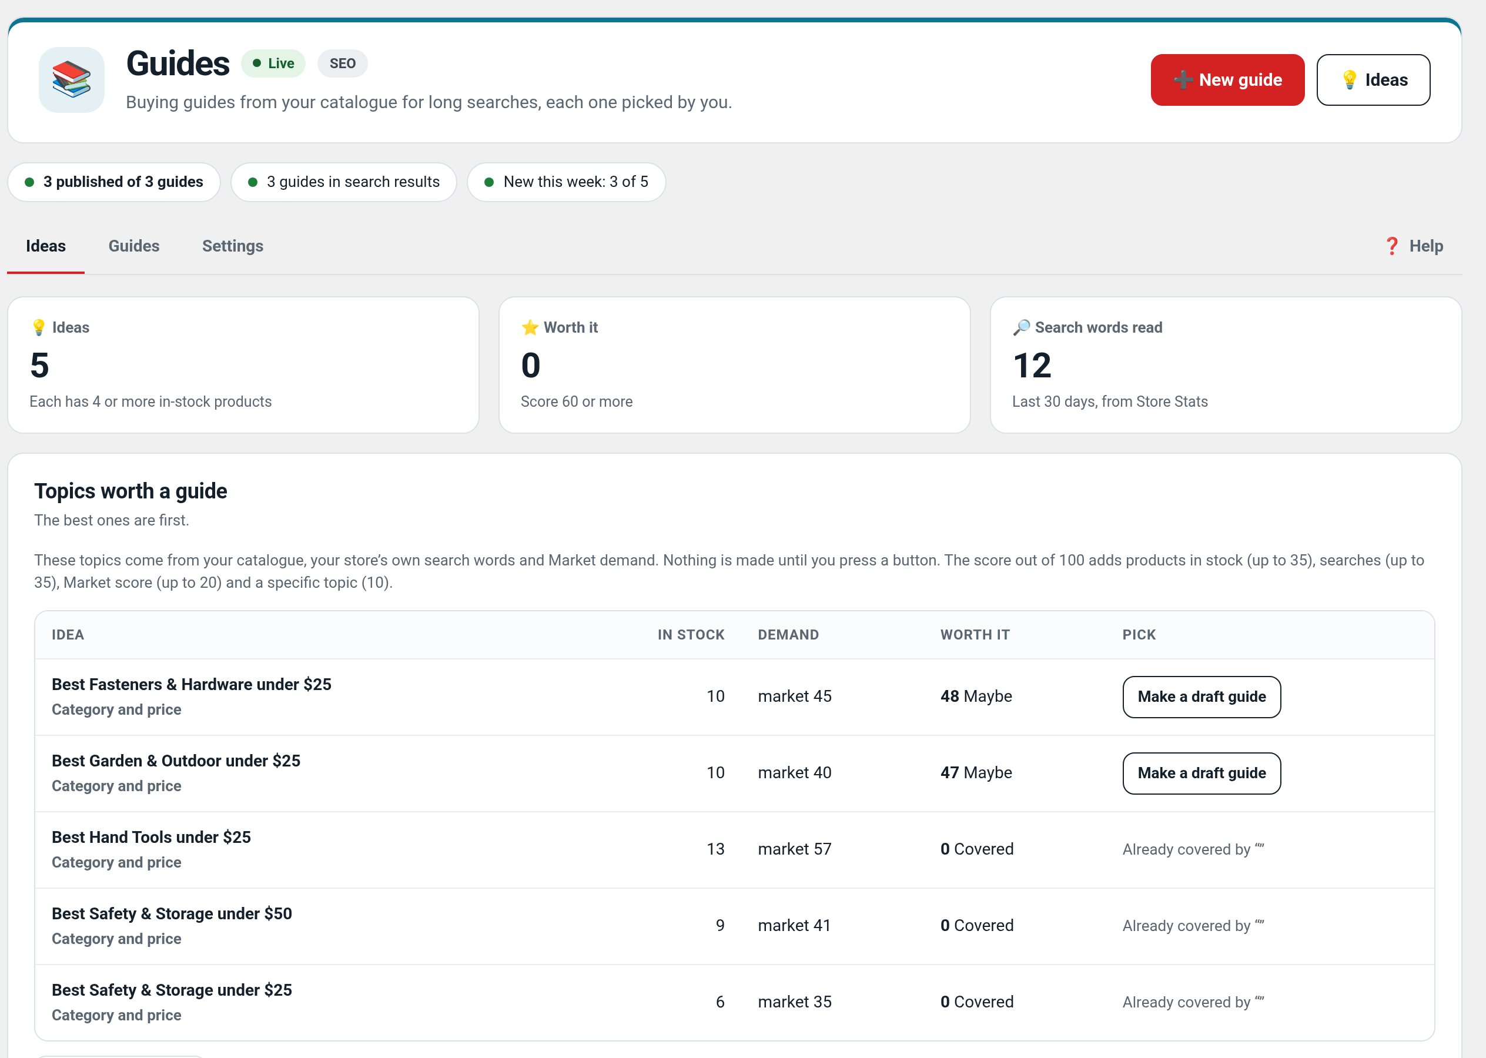Click the magnifier icon on Search words read

(x=1022, y=327)
